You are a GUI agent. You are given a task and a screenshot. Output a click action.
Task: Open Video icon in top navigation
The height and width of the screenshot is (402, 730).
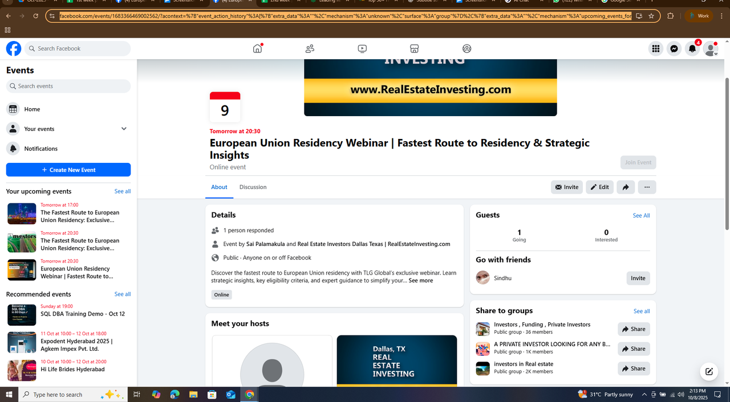point(362,48)
